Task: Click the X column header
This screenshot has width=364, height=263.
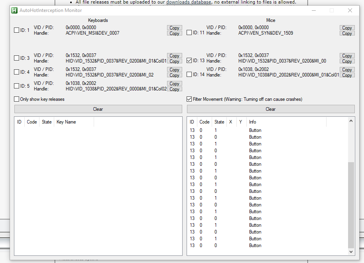Action: pos(232,122)
